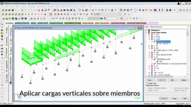Select Use Cursor To Assign radio
The height and width of the screenshot is (107, 191).
pyautogui.click(x=173, y=88)
